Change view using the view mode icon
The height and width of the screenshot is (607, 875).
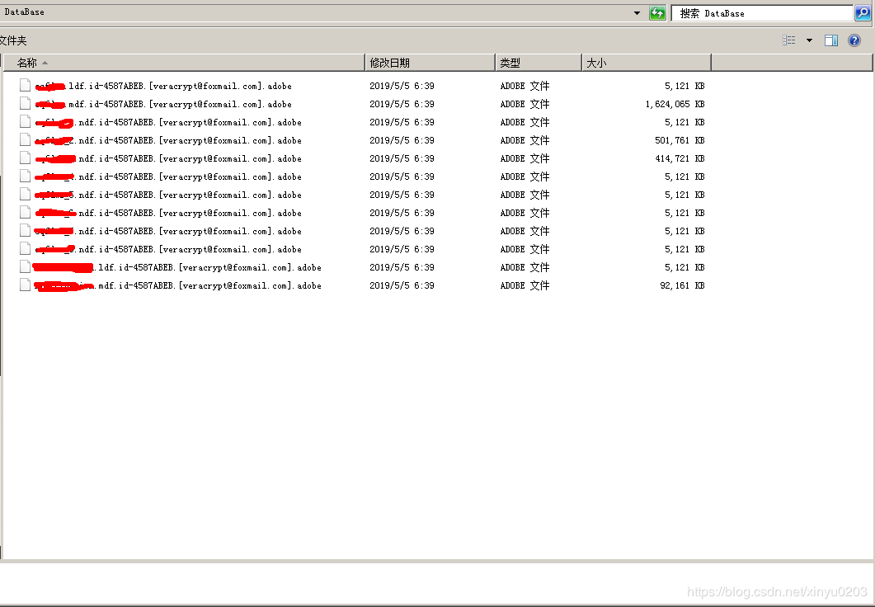[x=789, y=40]
